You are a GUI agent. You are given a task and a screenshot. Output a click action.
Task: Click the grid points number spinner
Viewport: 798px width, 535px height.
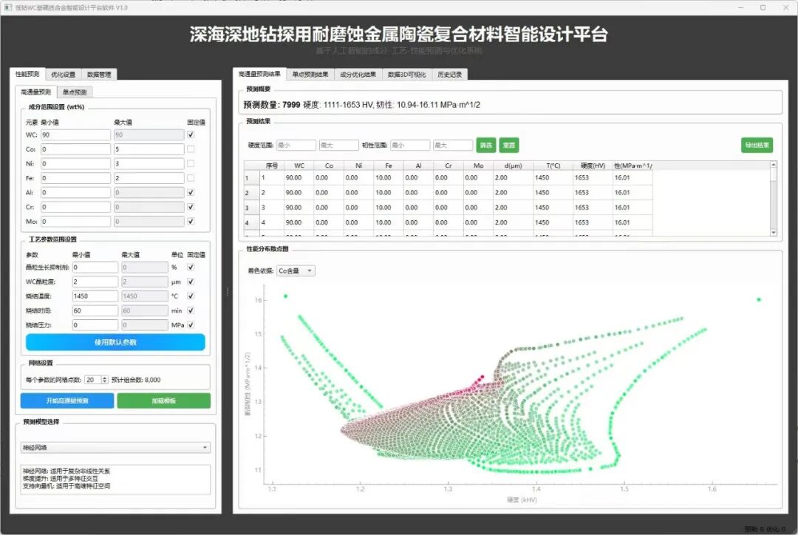tap(96, 380)
